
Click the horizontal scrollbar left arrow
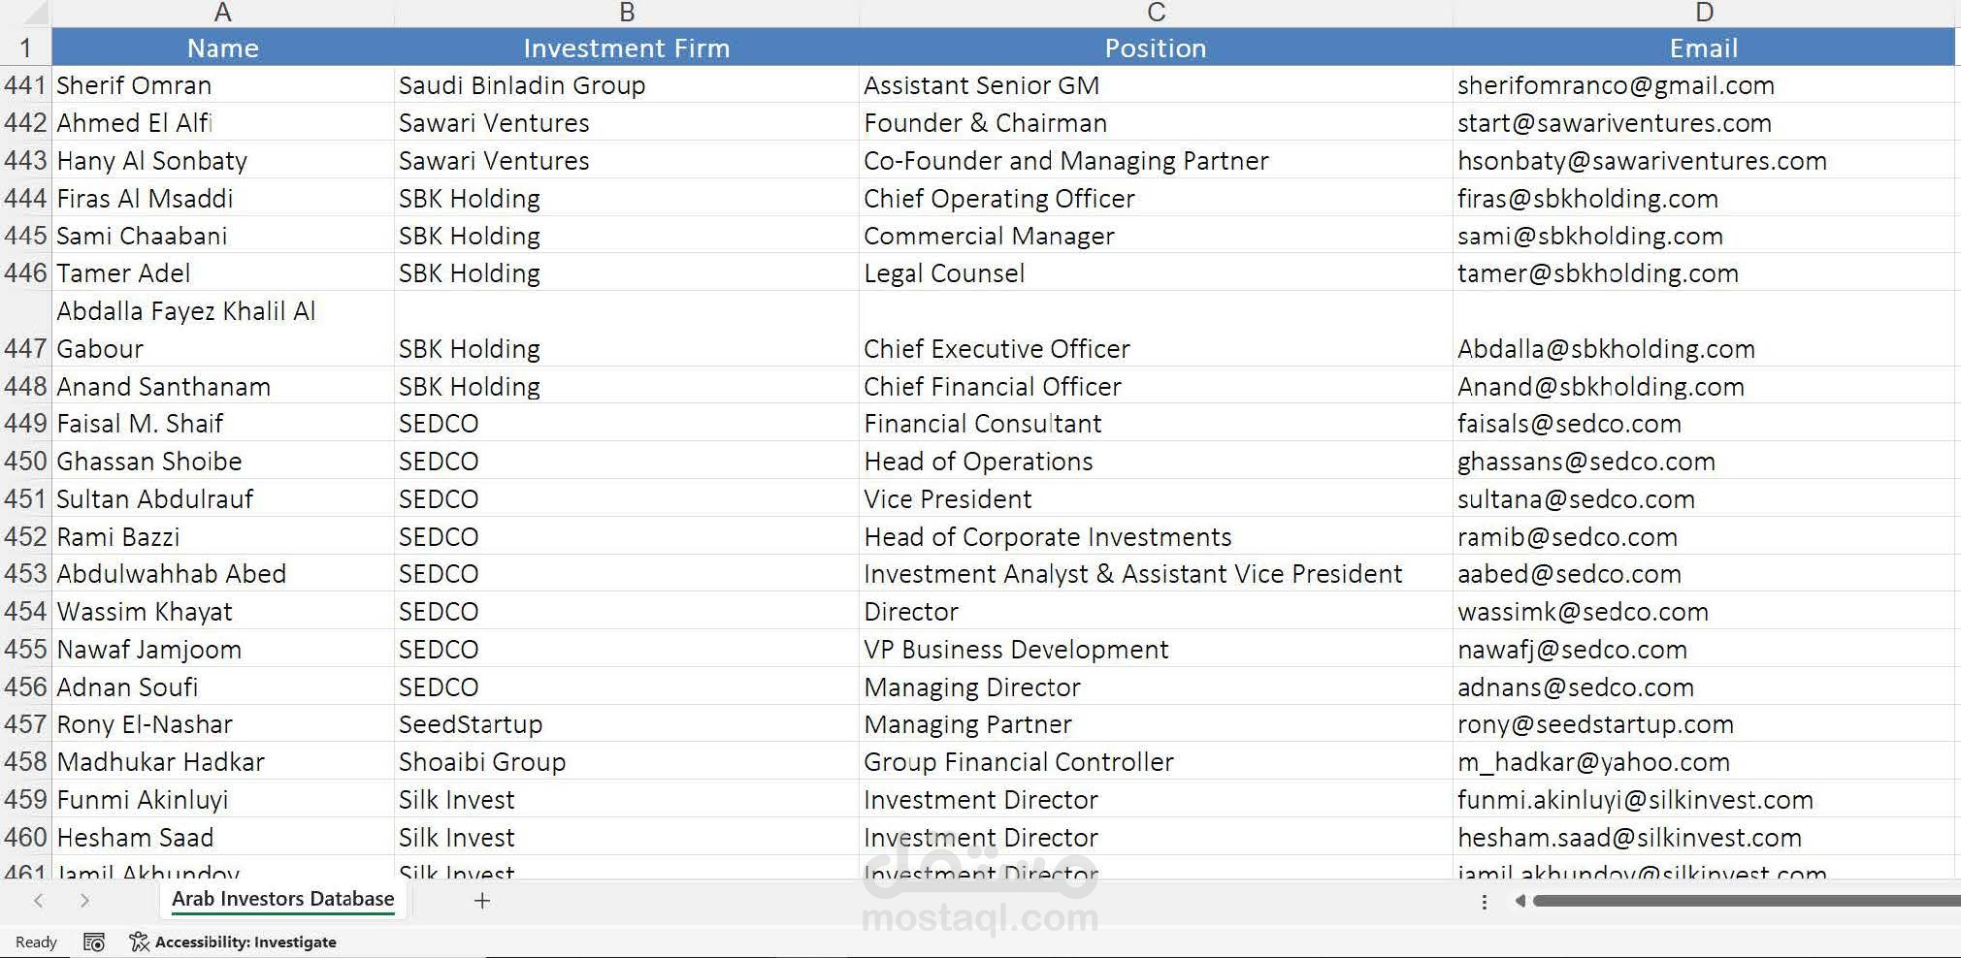(1520, 902)
